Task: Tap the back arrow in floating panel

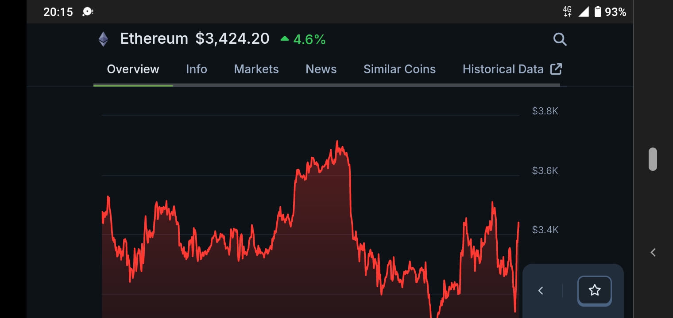Action: (x=541, y=291)
